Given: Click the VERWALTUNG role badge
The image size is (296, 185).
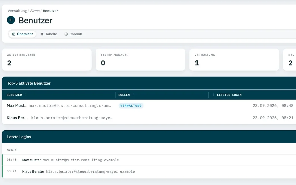Looking at the screenshot, I should [131, 105].
